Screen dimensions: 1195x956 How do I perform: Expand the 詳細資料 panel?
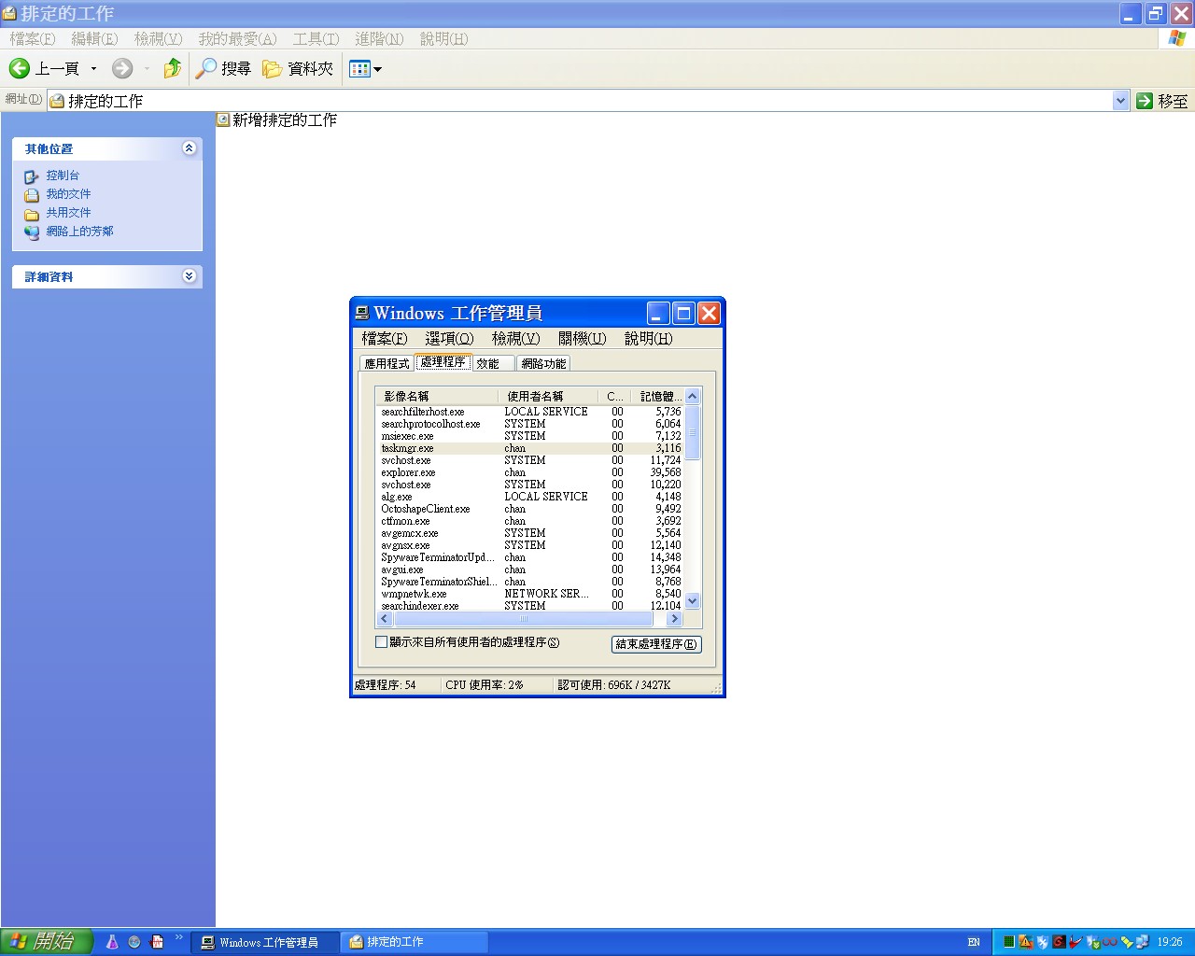[x=189, y=276]
